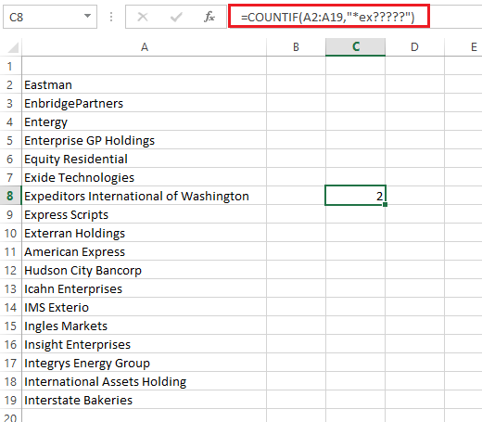Image resolution: width=482 pixels, height=422 pixels.
Task: Select the American Express cell
Action: tap(145, 251)
